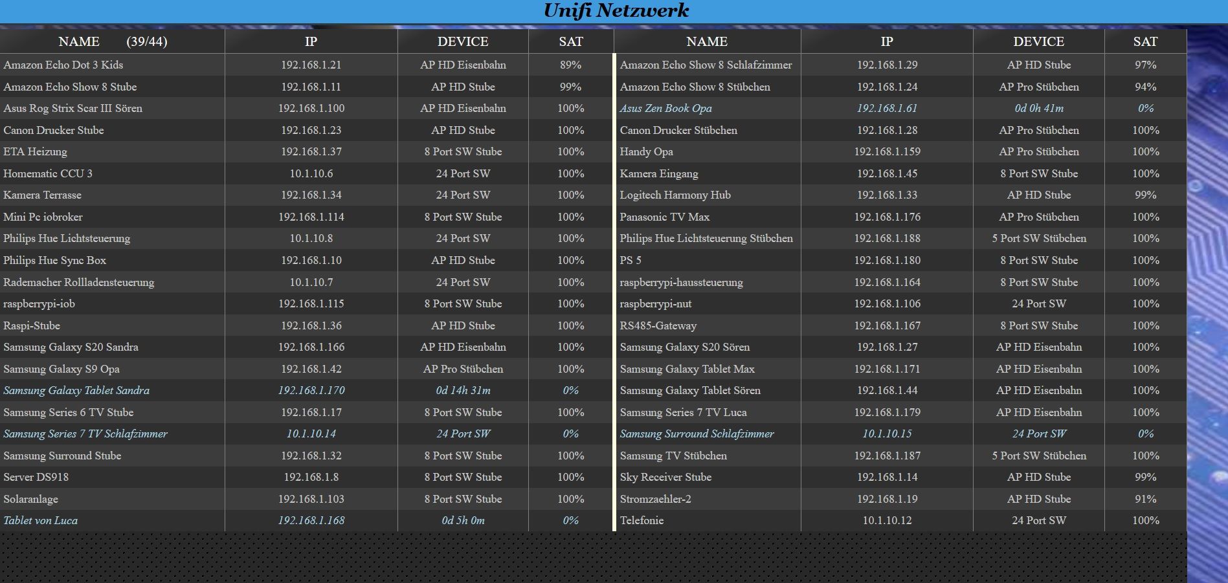The width and height of the screenshot is (1228, 583).
Task: Click IP address 10.1.10.12
Action: 887,520
